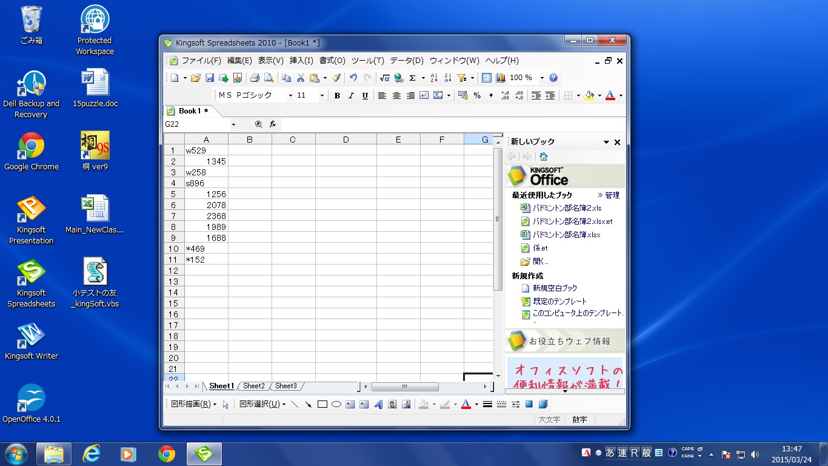
Task: Draw a rectangle shape tool
Action: pos(322,404)
